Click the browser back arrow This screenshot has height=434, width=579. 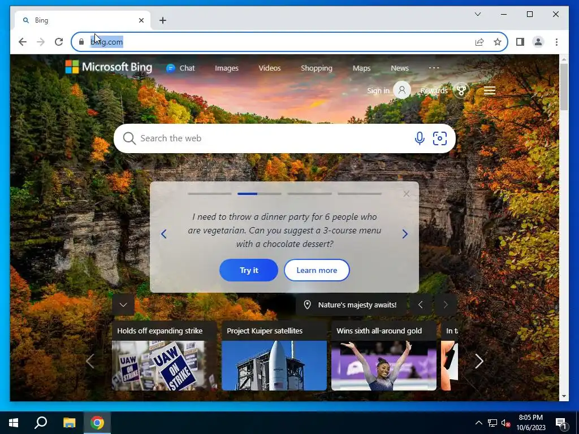tap(23, 42)
